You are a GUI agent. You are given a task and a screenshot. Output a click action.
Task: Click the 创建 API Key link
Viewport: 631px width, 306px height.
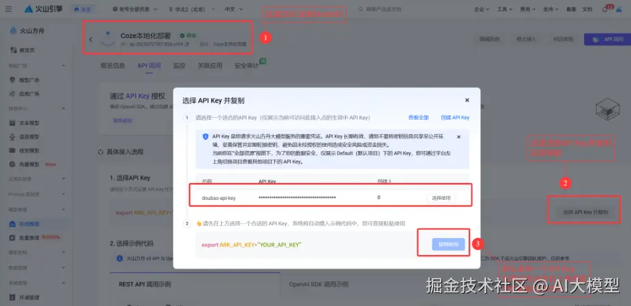point(455,118)
